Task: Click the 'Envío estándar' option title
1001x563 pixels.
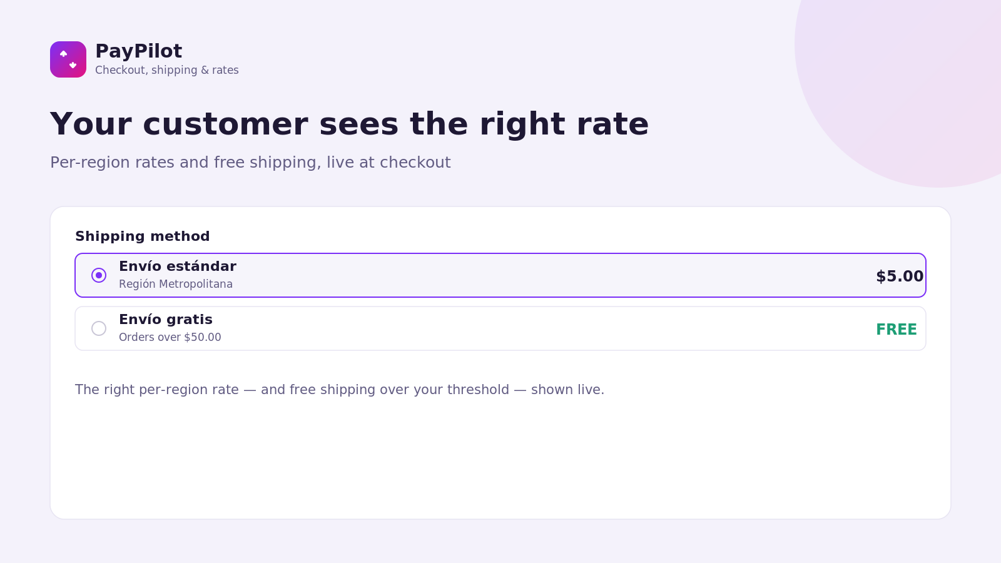Action: pos(178,266)
